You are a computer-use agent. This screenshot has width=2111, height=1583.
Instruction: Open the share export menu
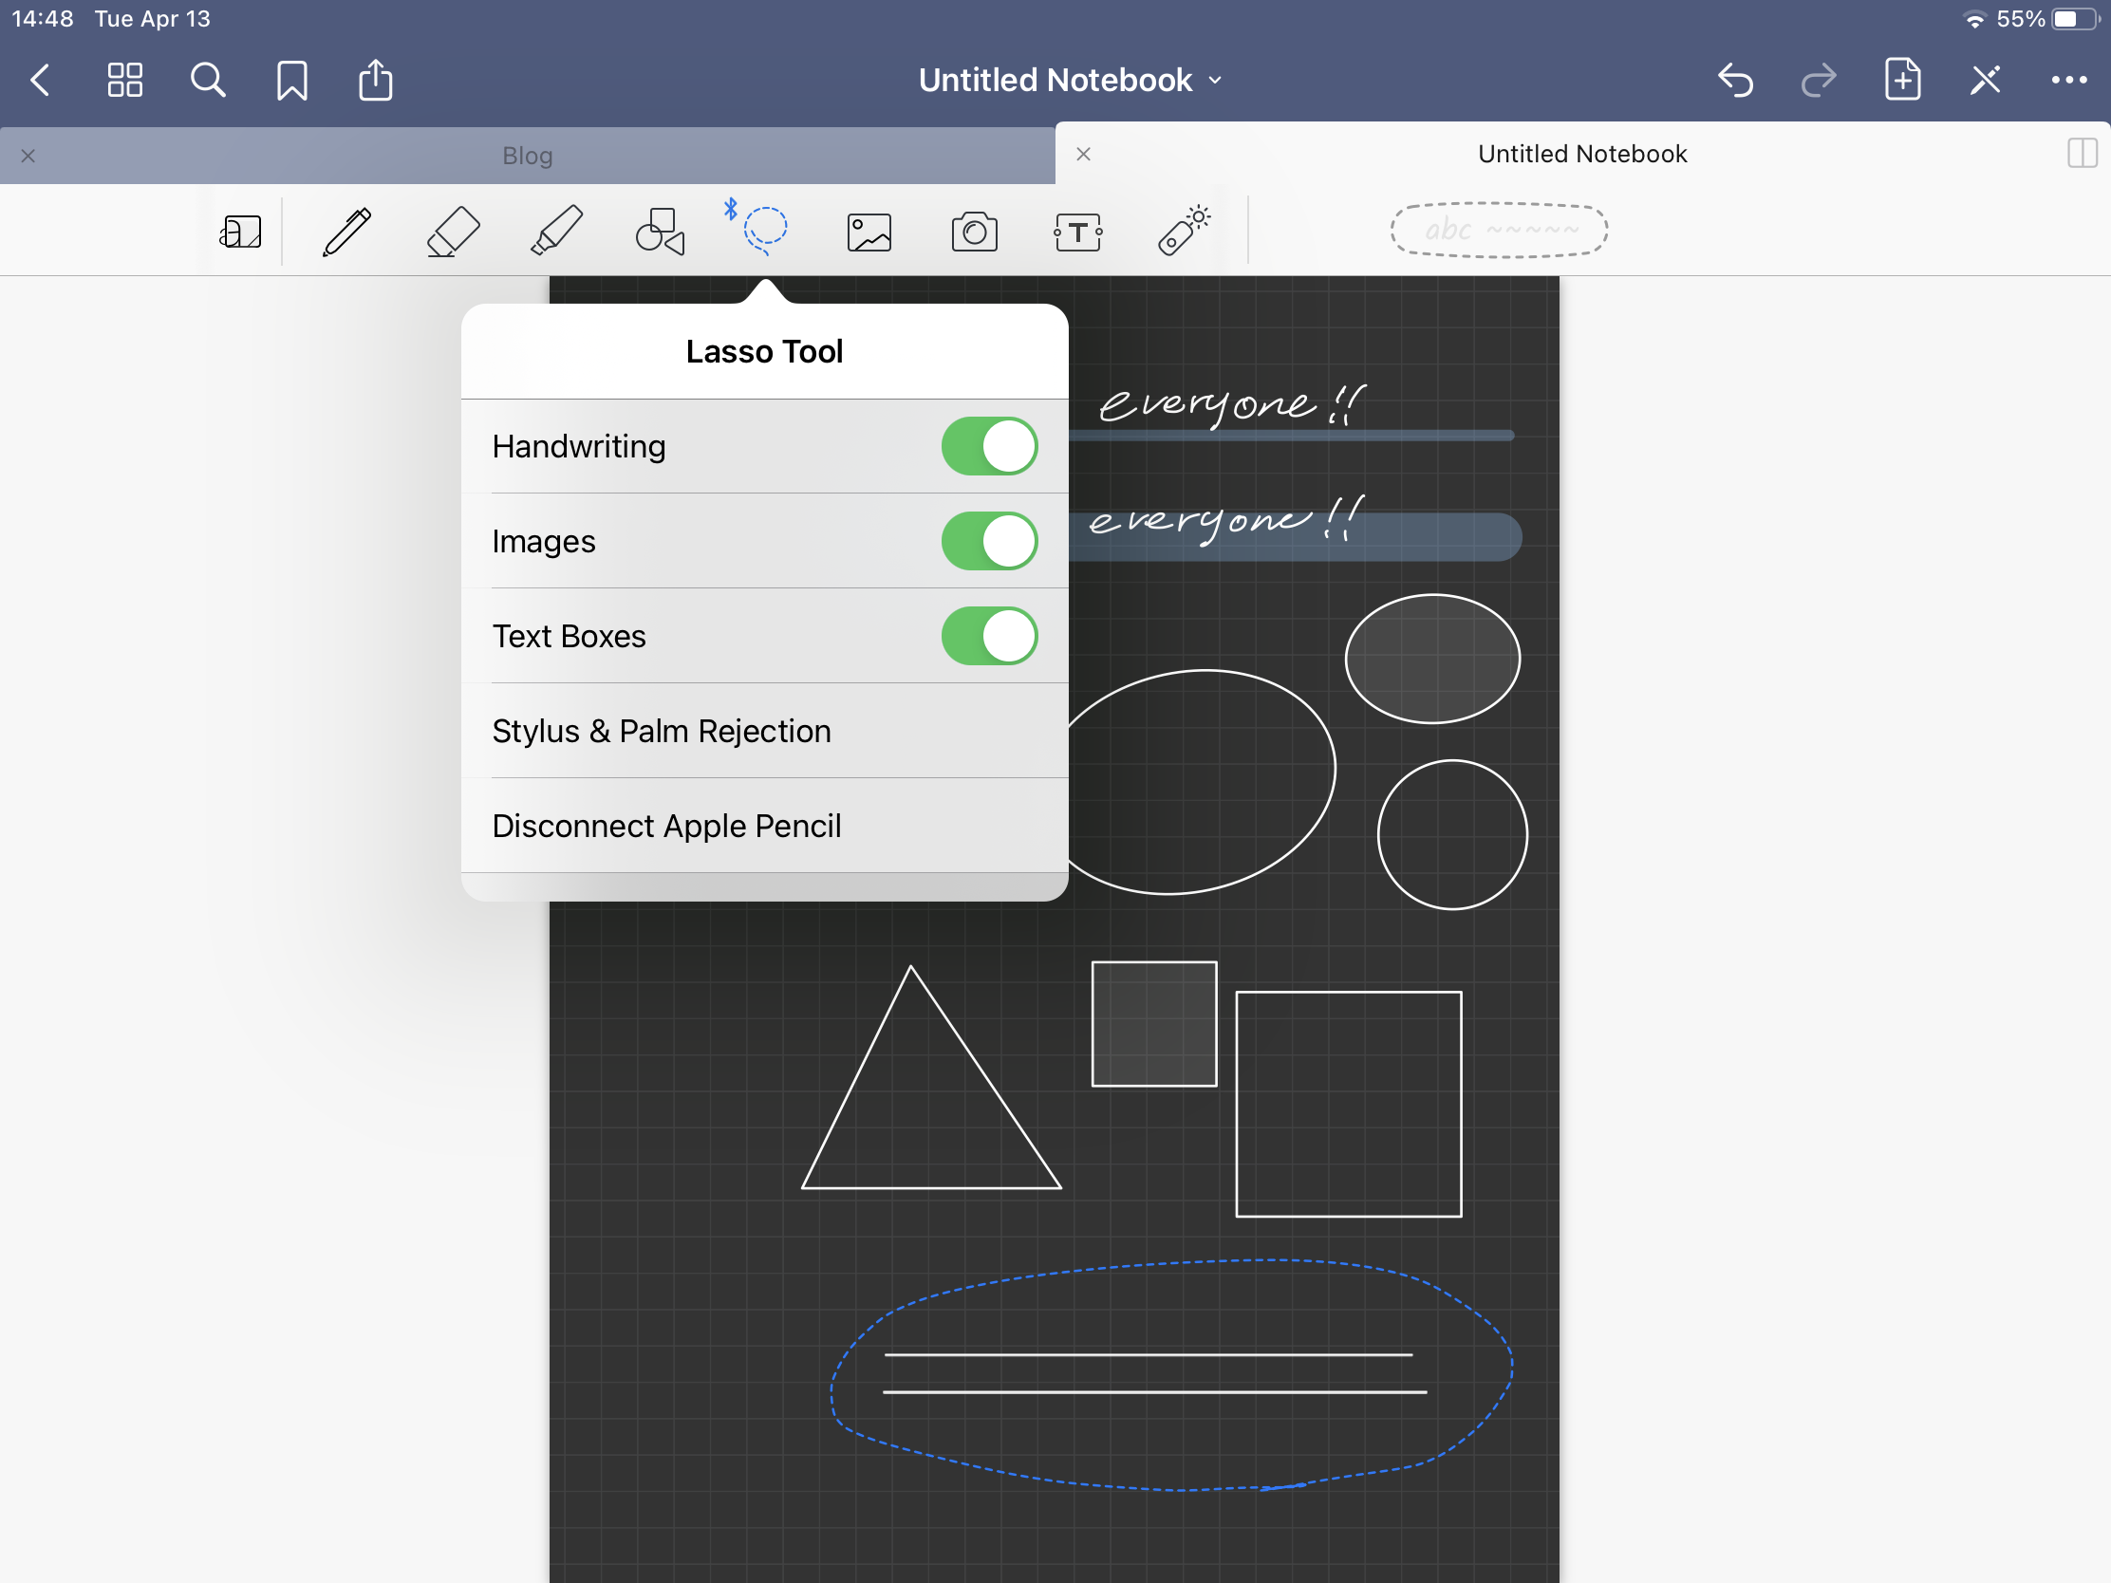(x=375, y=80)
